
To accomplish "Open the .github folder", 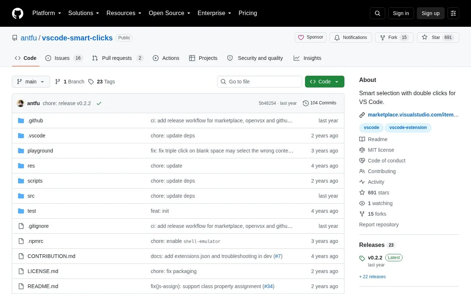I will pyautogui.click(x=35, y=121).
